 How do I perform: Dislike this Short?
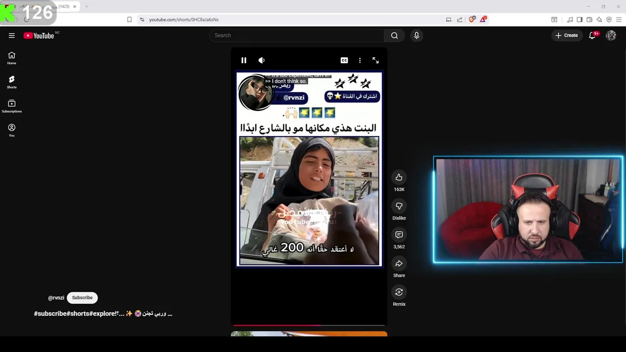click(x=399, y=206)
